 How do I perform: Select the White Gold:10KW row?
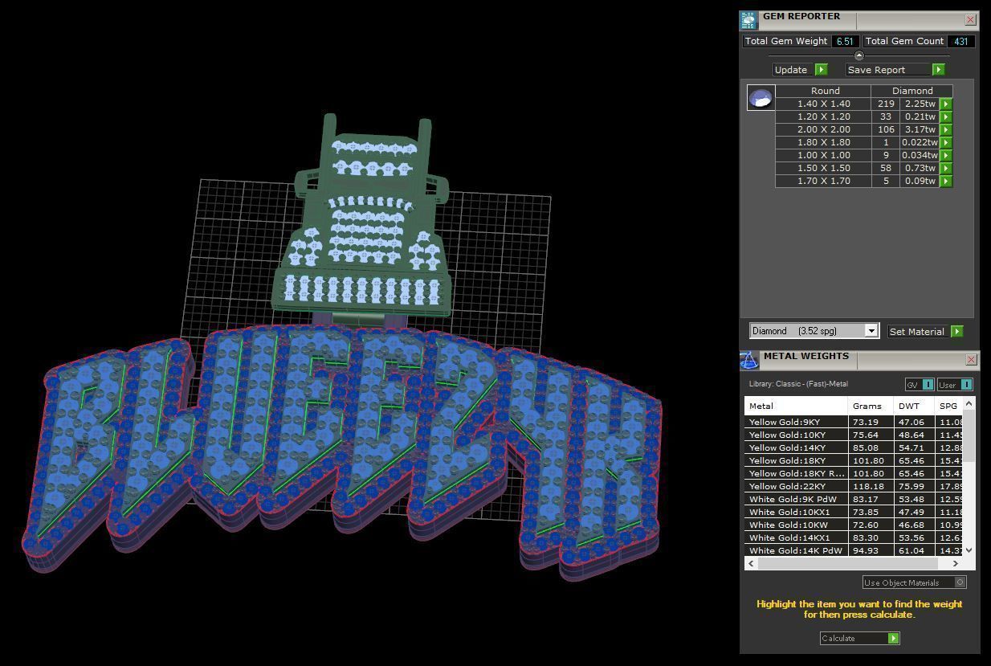(854, 525)
